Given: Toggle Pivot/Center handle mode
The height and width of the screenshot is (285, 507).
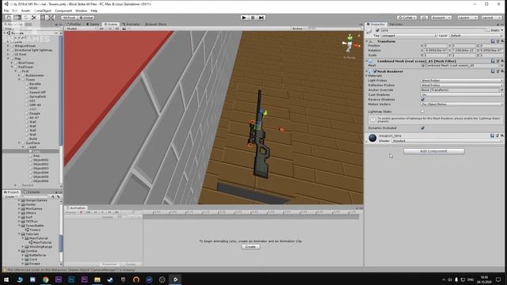Looking at the screenshot, I should (69, 17).
